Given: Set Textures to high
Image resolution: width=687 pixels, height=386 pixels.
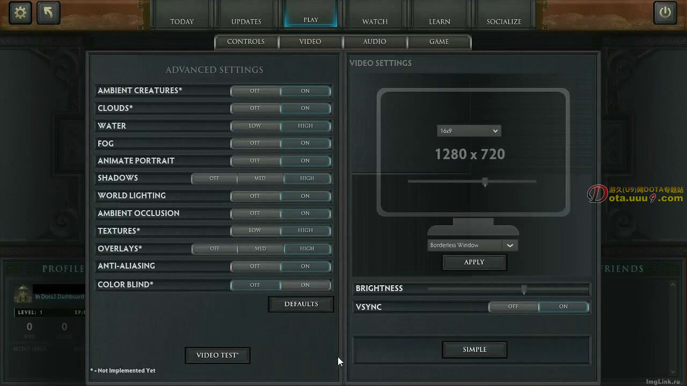Looking at the screenshot, I should tap(305, 231).
